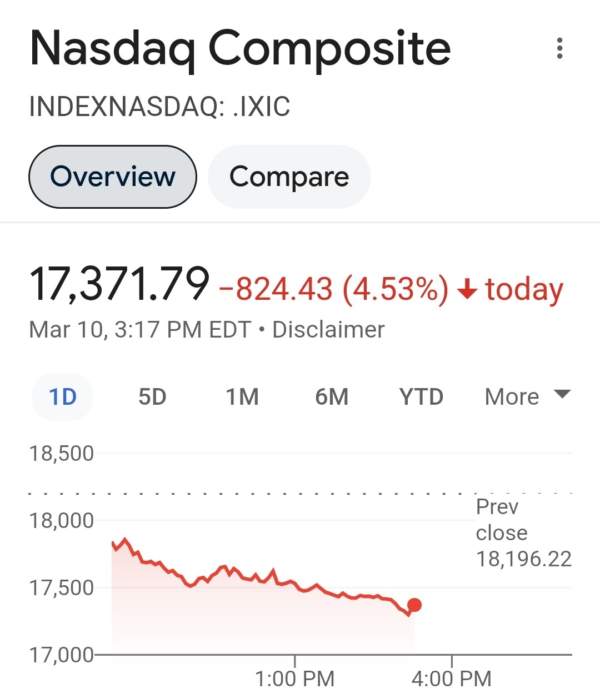Click the dropdown triangle beside More
Screen dimensions: 600x699
562,394
